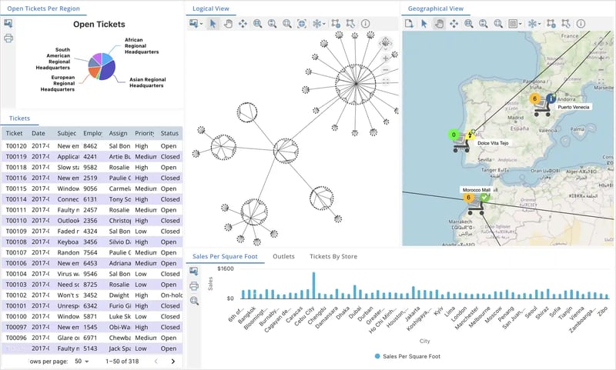
Task: Click zoom out magnifier in Logical View toolbar
Action: [273, 24]
